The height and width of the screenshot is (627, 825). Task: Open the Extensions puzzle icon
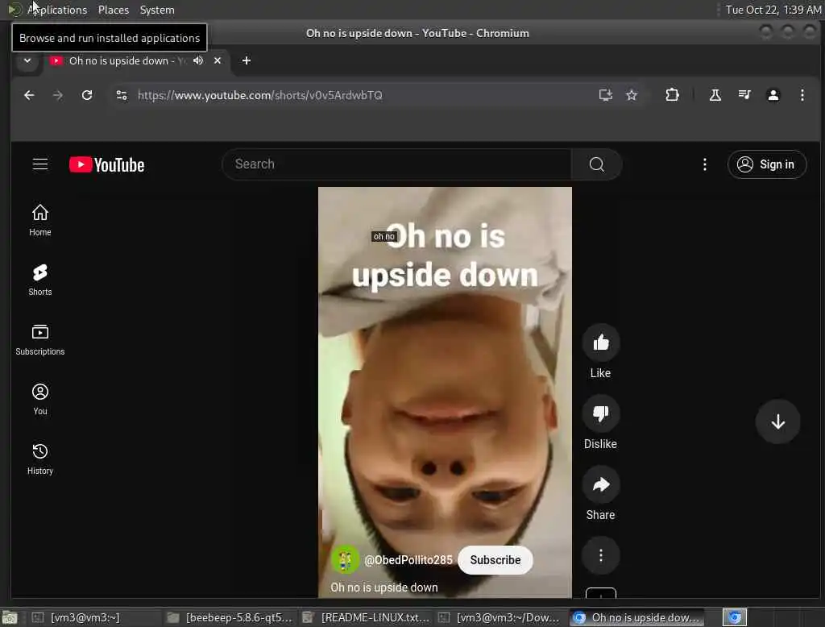point(672,95)
